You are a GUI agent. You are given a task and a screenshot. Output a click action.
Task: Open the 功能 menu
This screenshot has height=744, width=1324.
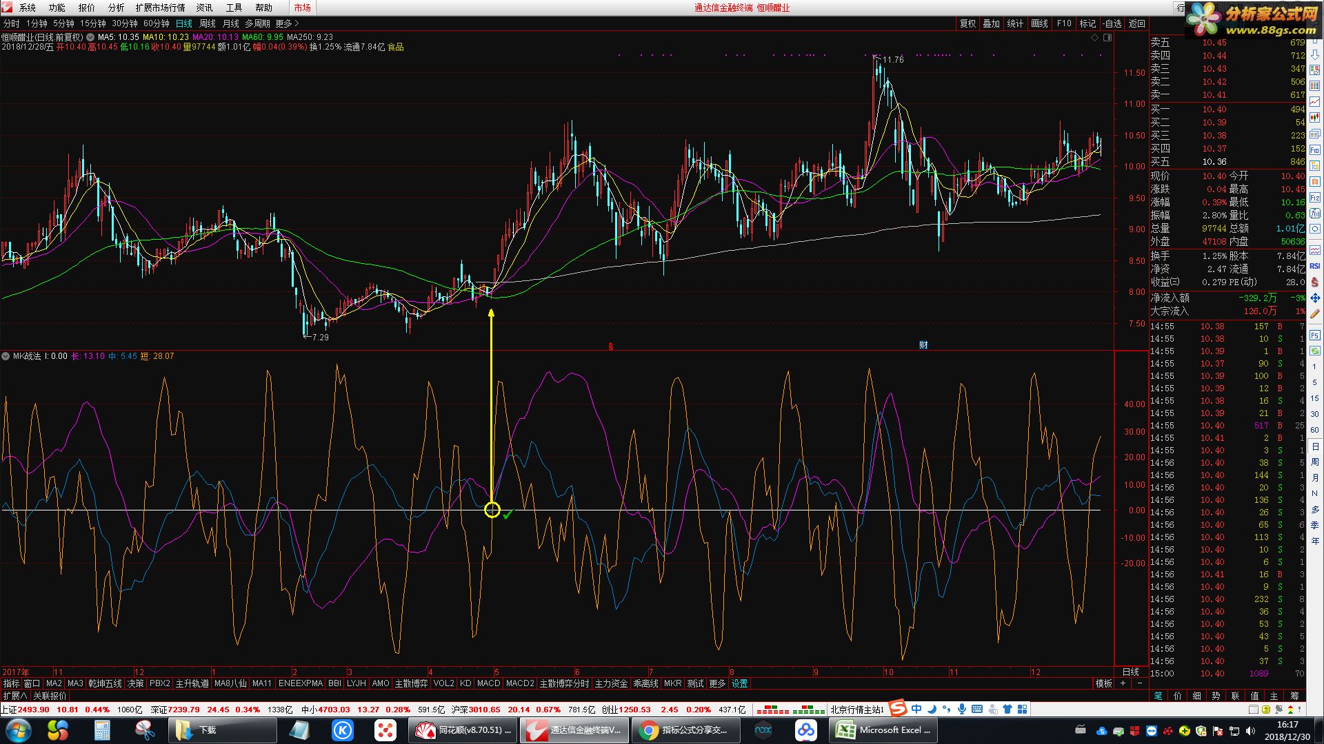click(x=57, y=8)
